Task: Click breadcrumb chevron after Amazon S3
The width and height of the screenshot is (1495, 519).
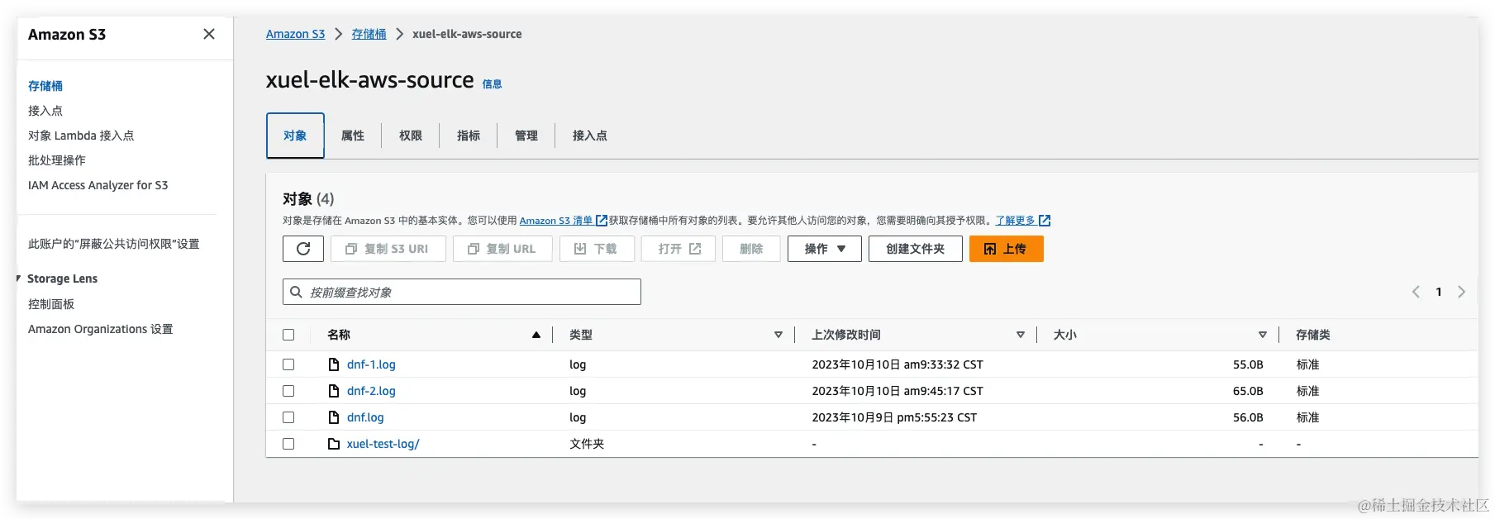Action: (338, 34)
